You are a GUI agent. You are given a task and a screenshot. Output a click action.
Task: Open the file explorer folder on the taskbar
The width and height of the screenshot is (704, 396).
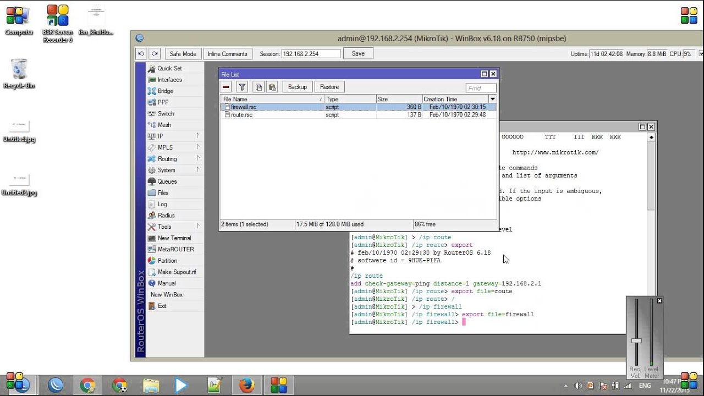point(151,385)
